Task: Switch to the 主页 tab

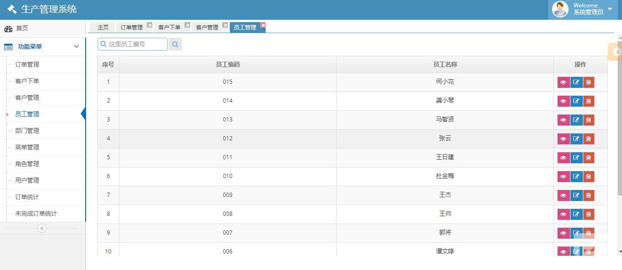Action: pos(103,28)
